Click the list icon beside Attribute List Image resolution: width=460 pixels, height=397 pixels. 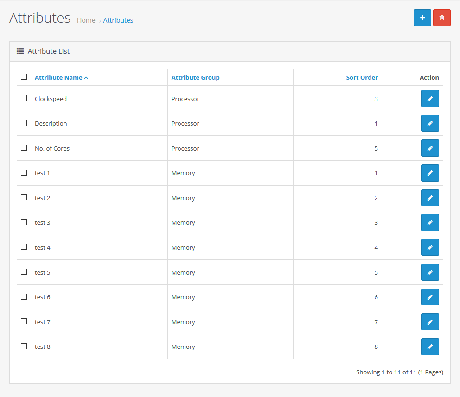(x=20, y=51)
